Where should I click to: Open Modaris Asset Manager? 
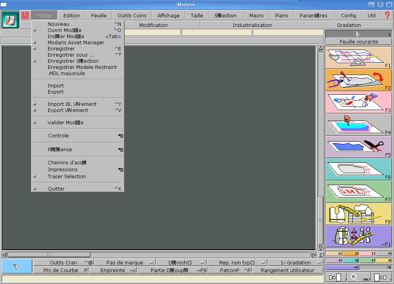(78, 42)
